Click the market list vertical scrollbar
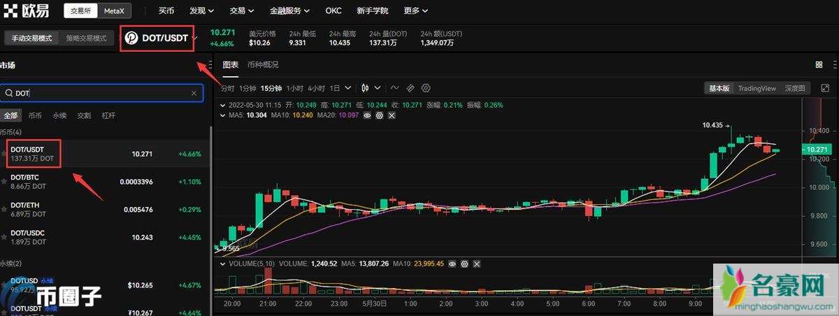The width and height of the screenshot is (839, 316). [212, 220]
